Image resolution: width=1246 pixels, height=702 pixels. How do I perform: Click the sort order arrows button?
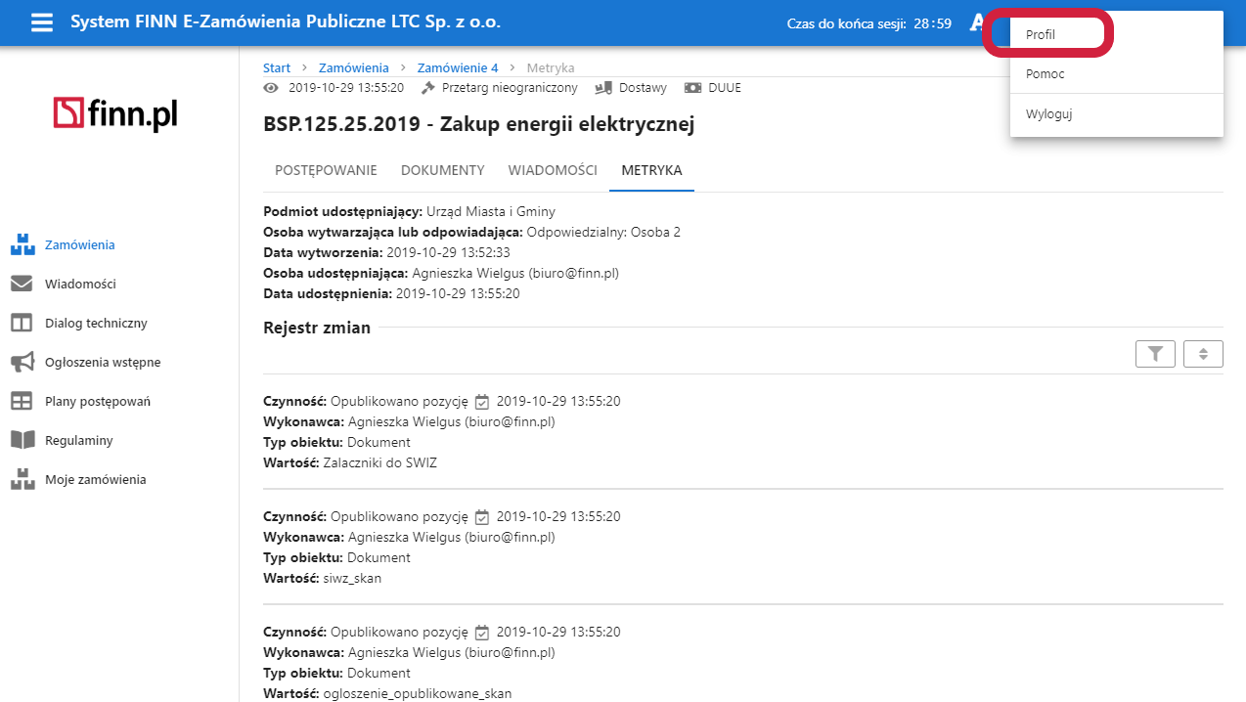click(x=1203, y=354)
